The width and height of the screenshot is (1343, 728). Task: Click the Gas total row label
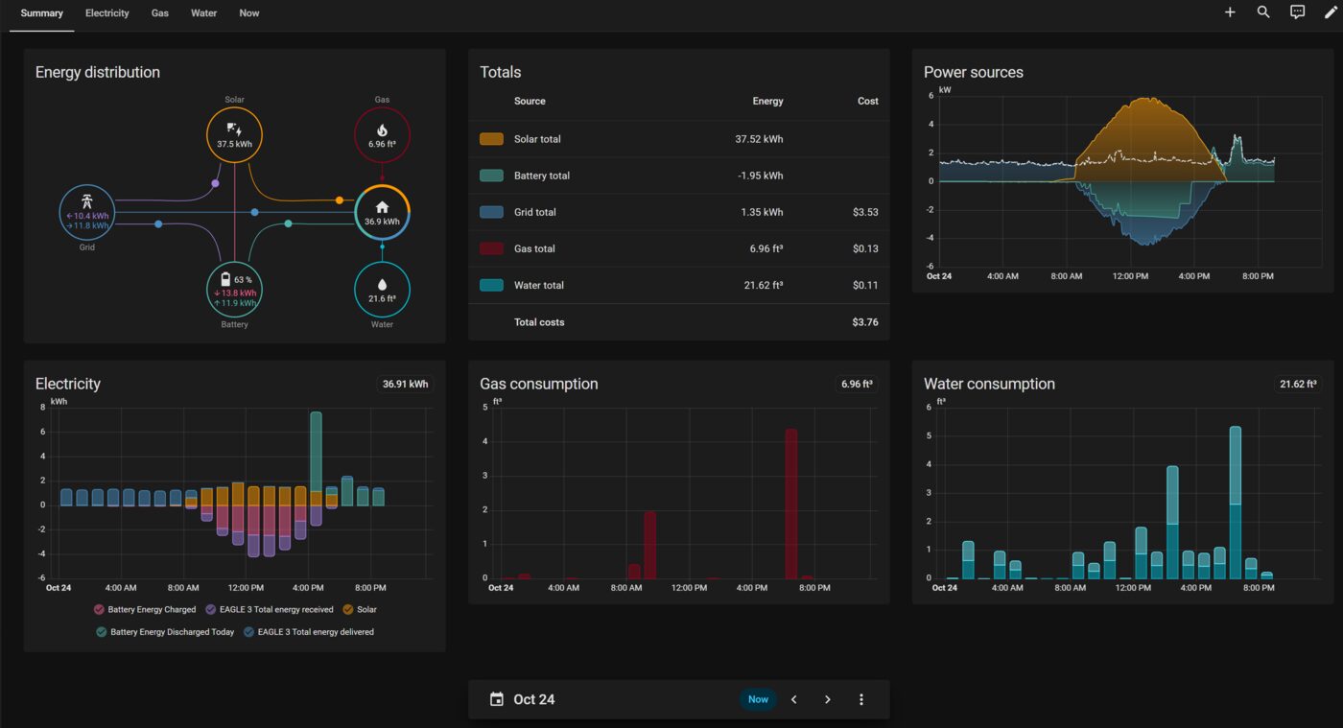point(534,248)
